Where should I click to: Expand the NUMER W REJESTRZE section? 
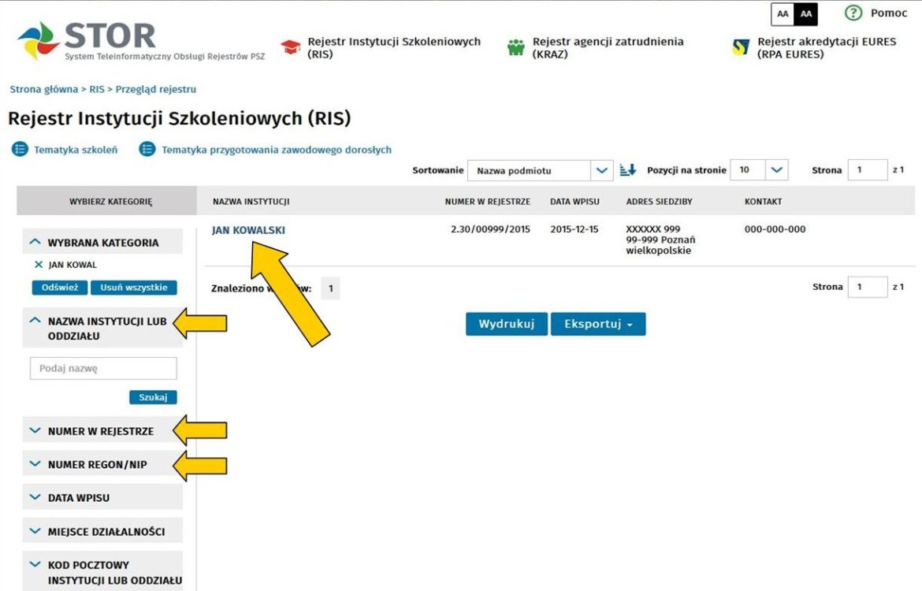click(x=102, y=431)
